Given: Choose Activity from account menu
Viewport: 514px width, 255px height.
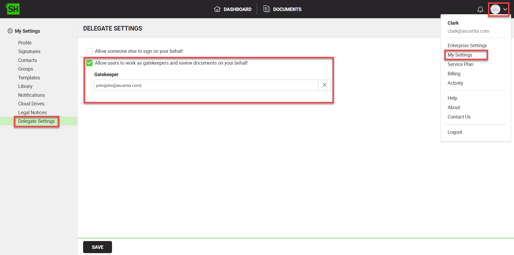Looking at the screenshot, I should 455,83.
